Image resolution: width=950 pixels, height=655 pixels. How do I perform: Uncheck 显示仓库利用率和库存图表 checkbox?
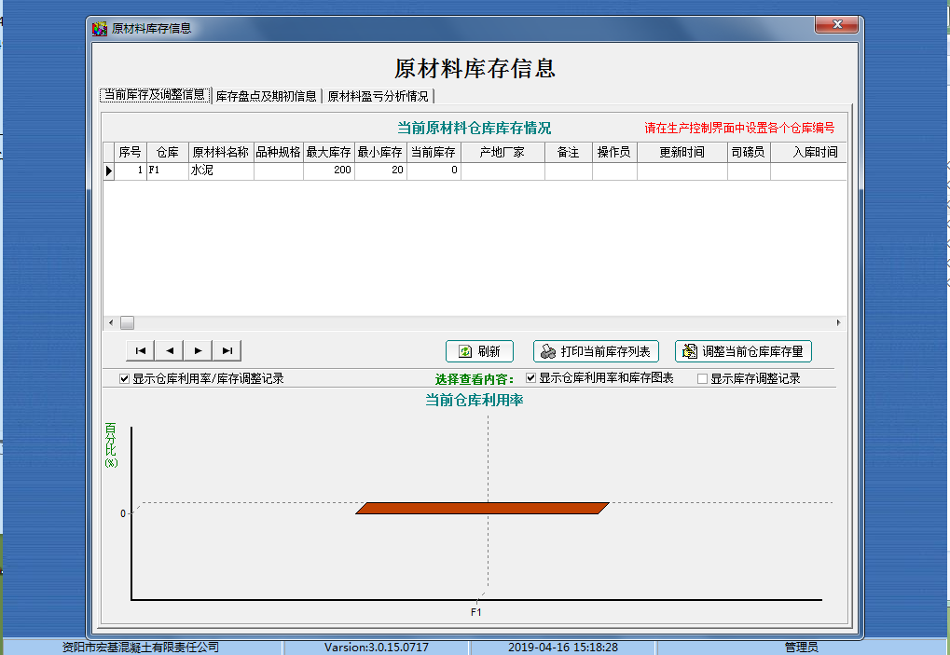click(531, 378)
